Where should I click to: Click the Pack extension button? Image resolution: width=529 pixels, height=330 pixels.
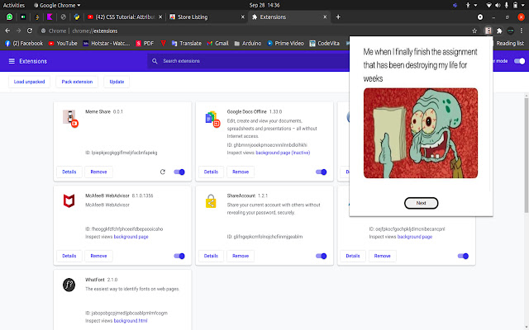[x=77, y=82]
